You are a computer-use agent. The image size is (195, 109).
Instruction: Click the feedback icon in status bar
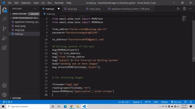[x=185, y=102]
